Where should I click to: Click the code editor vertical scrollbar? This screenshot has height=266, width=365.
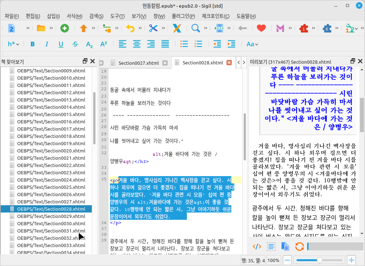[245, 136]
